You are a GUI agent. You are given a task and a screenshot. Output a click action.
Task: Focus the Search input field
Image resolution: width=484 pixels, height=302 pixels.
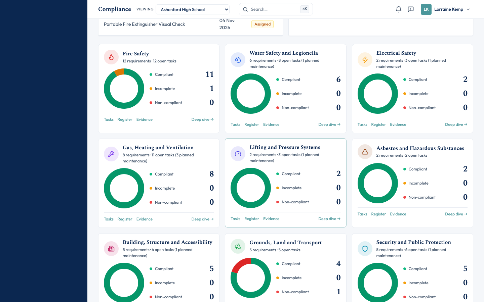coord(276,9)
